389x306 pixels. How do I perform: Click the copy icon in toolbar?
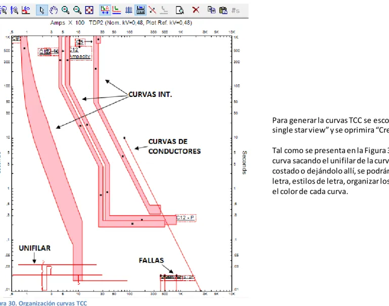(211, 10)
